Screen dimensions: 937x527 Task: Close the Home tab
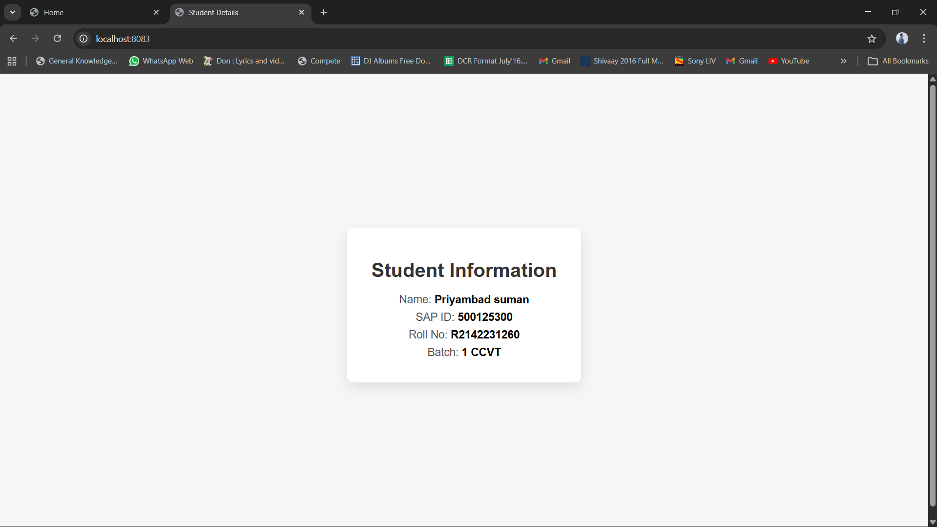(x=156, y=12)
